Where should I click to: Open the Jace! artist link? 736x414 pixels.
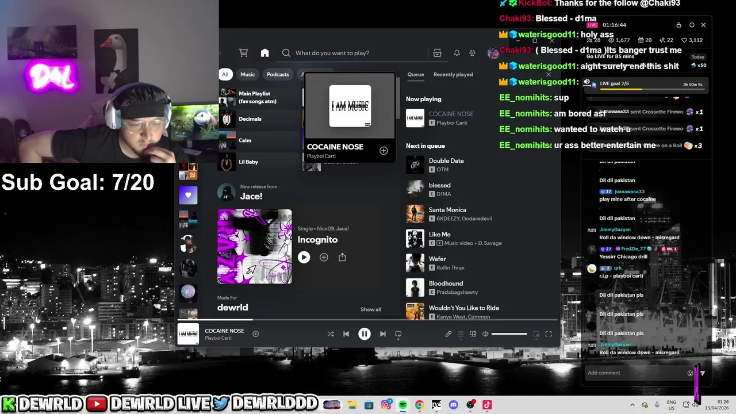pyautogui.click(x=251, y=196)
